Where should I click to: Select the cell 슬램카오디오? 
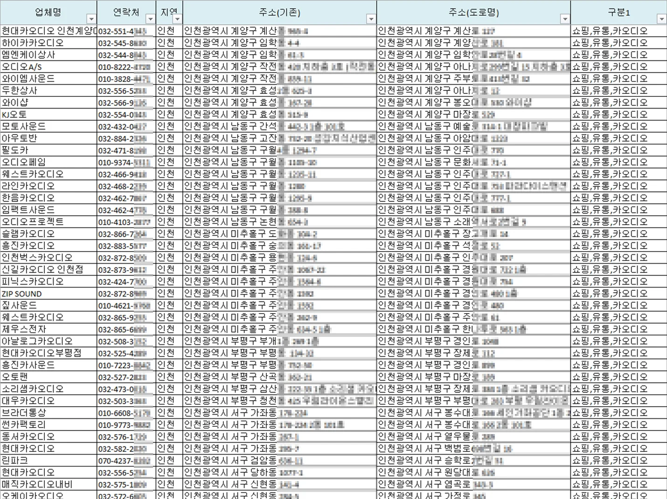(x=49, y=234)
